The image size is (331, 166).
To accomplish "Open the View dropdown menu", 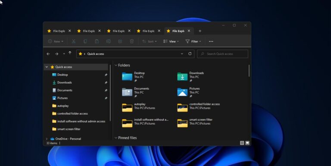I will (171, 41).
